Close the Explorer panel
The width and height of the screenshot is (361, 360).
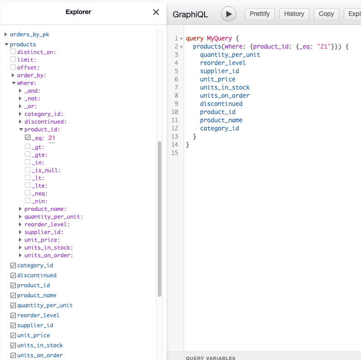(156, 12)
